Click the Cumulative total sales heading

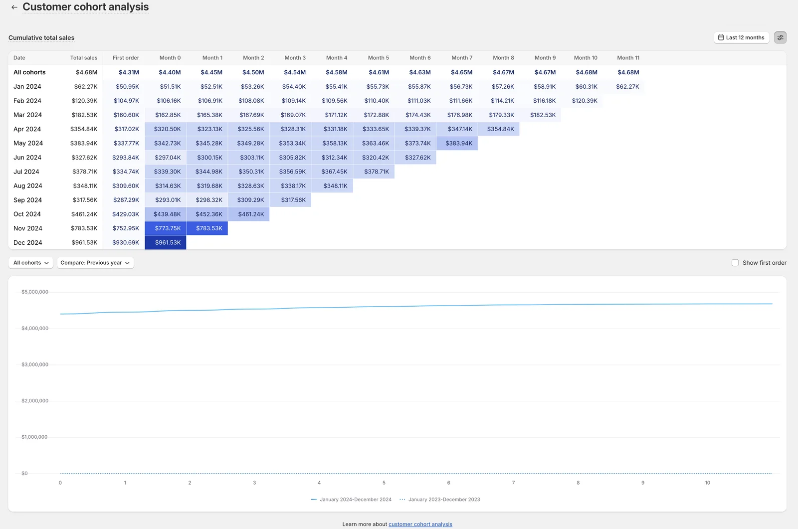(41, 38)
